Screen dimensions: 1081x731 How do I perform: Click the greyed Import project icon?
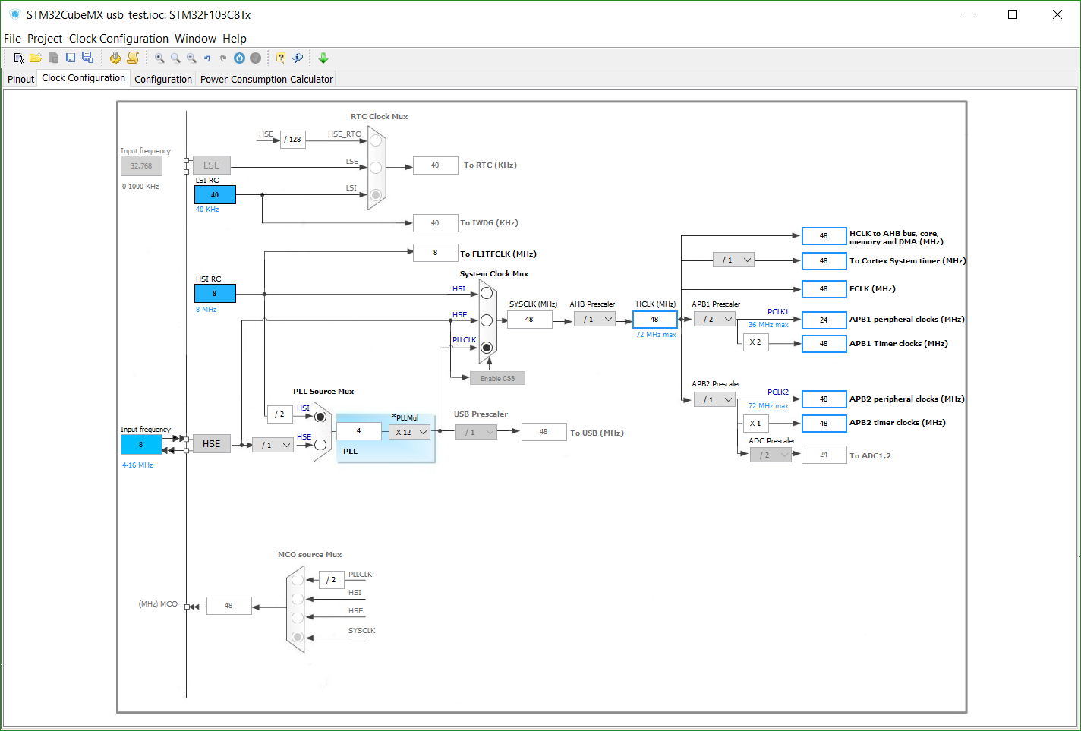point(53,58)
